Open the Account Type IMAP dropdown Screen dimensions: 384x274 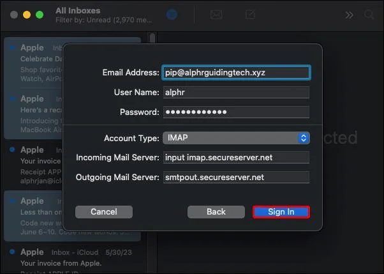[x=236, y=138]
